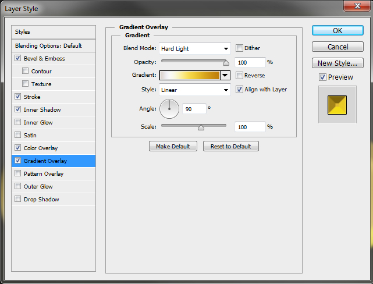This screenshot has width=373, height=284.
Task: Click the gold style preview thumbnail
Action: click(x=337, y=104)
